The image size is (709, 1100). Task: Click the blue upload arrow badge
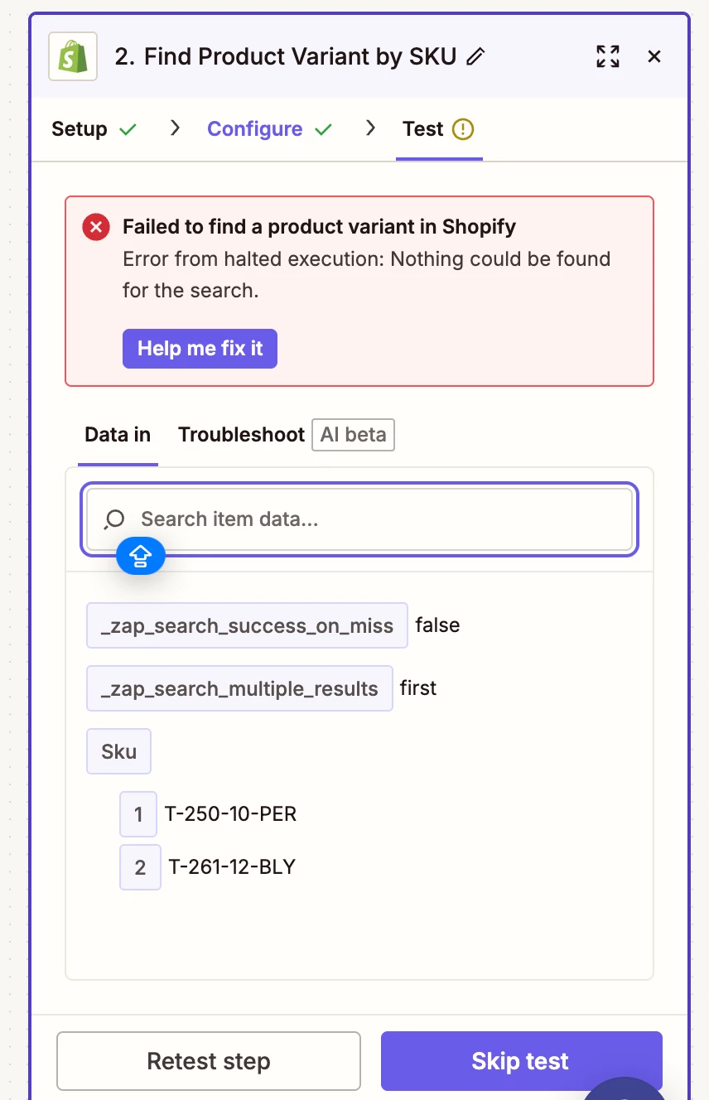pos(141,557)
